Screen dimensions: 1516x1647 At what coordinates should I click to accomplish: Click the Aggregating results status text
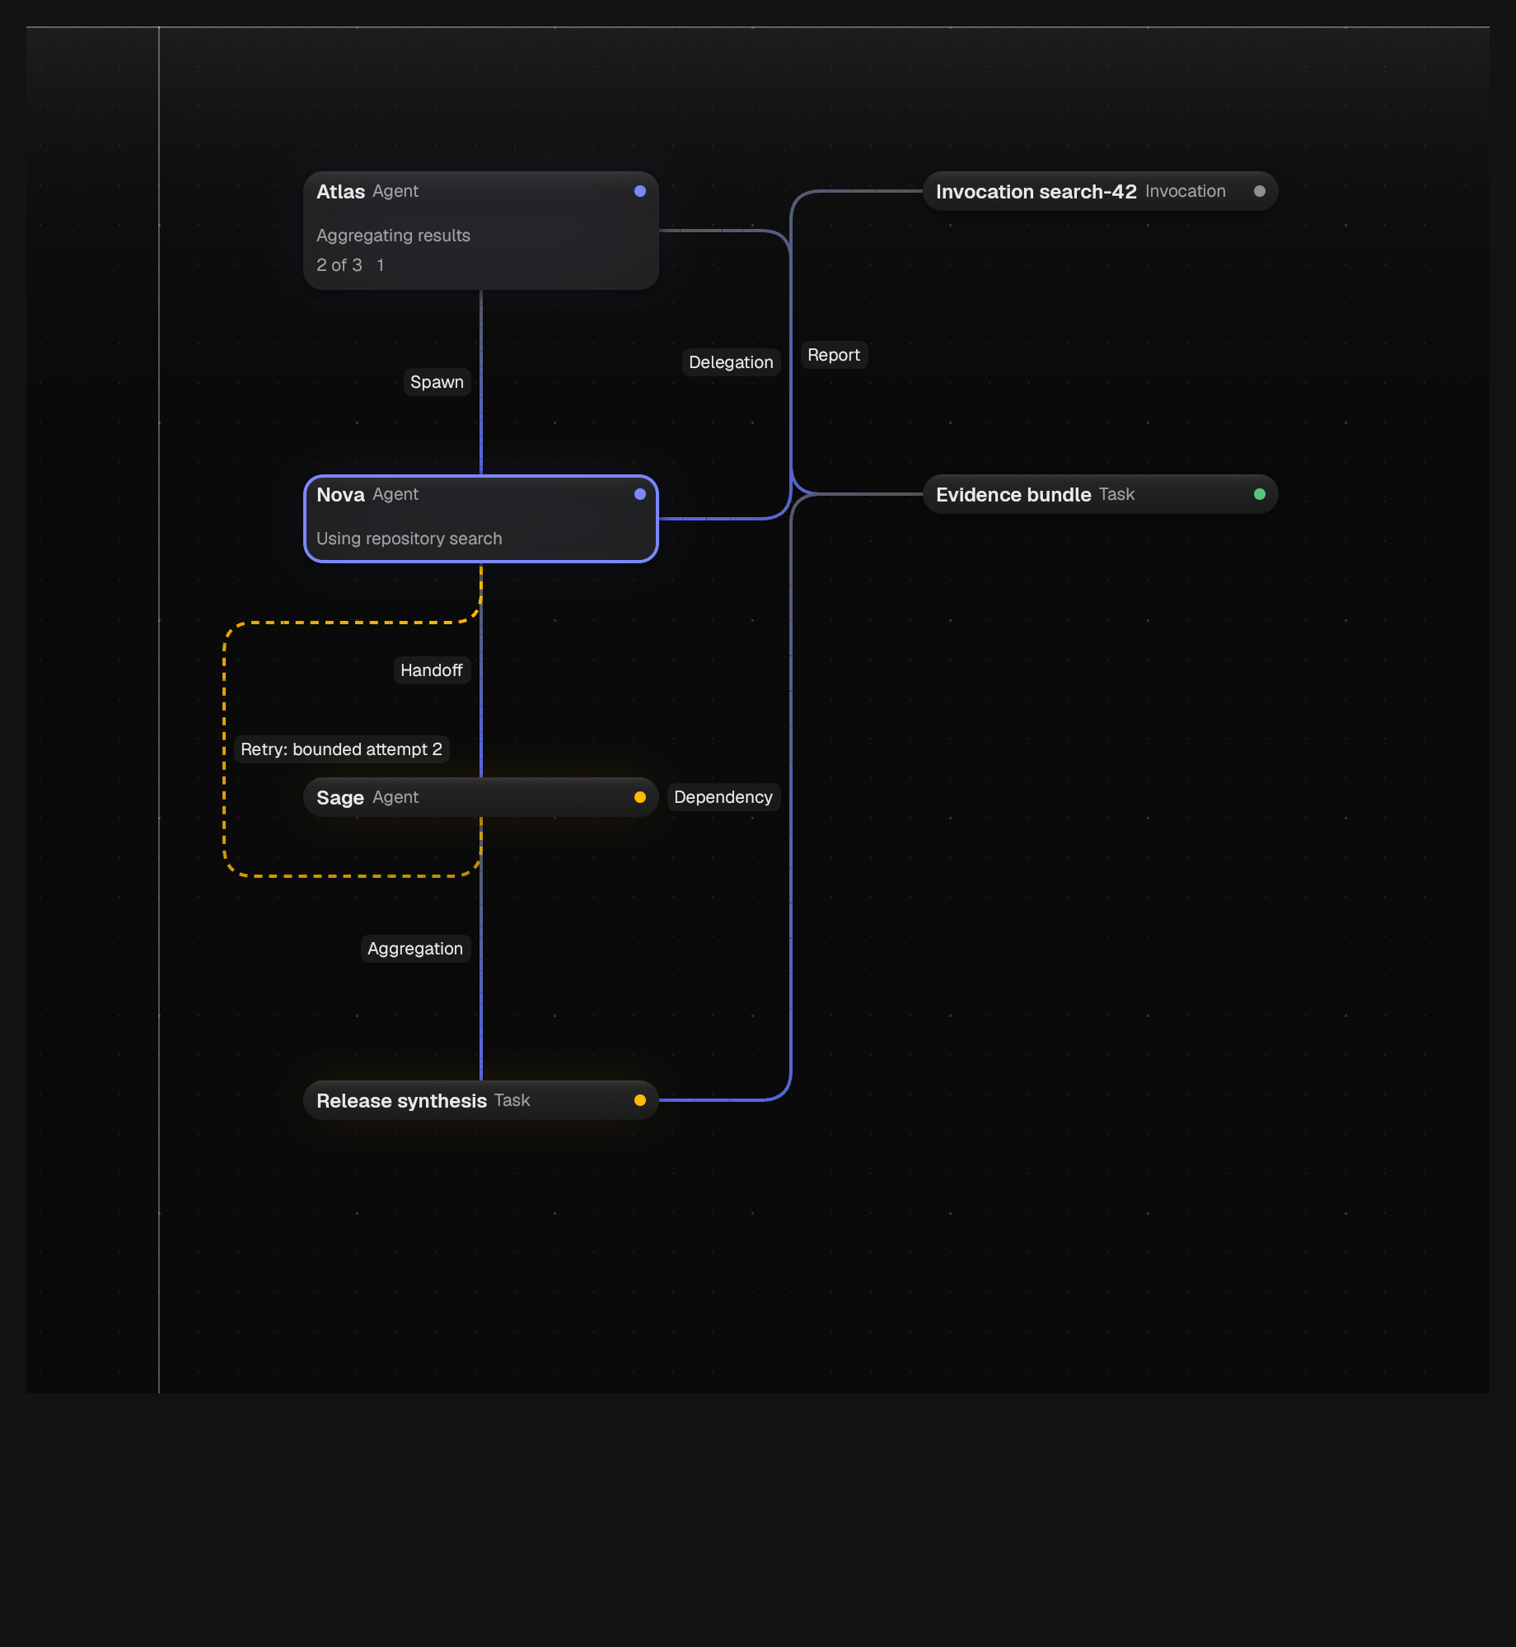pyautogui.click(x=394, y=236)
